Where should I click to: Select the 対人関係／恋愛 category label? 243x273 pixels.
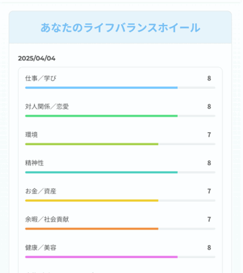[x=47, y=107]
